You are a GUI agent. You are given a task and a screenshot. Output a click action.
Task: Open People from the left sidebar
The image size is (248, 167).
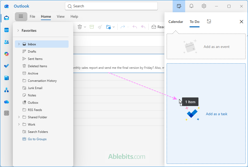pyautogui.click(x=6, y=42)
